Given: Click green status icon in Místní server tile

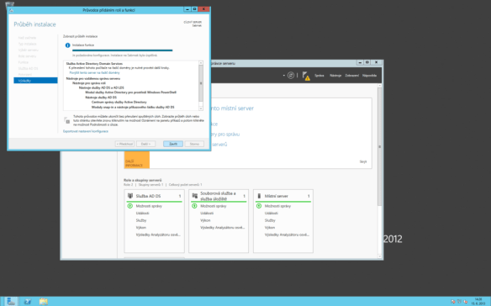Looking at the screenshot, I should click(259, 206).
